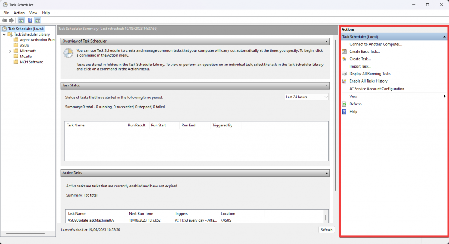Click the Forward arrow in the toolbar
Image resolution: width=449 pixels, height=244 pixels.
(11, 20)
